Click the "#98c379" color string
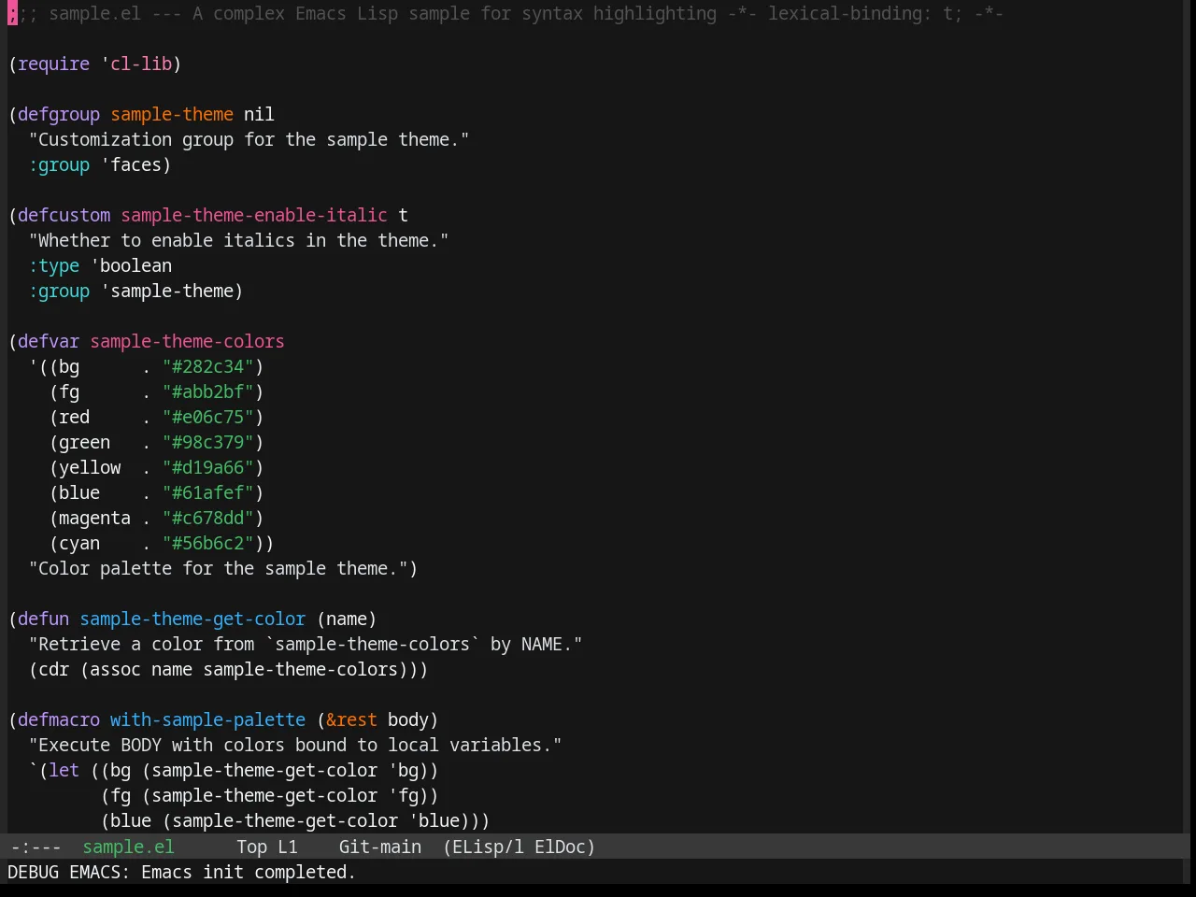This screenshot has height=897, width=1196. click(x=208, y=442)
